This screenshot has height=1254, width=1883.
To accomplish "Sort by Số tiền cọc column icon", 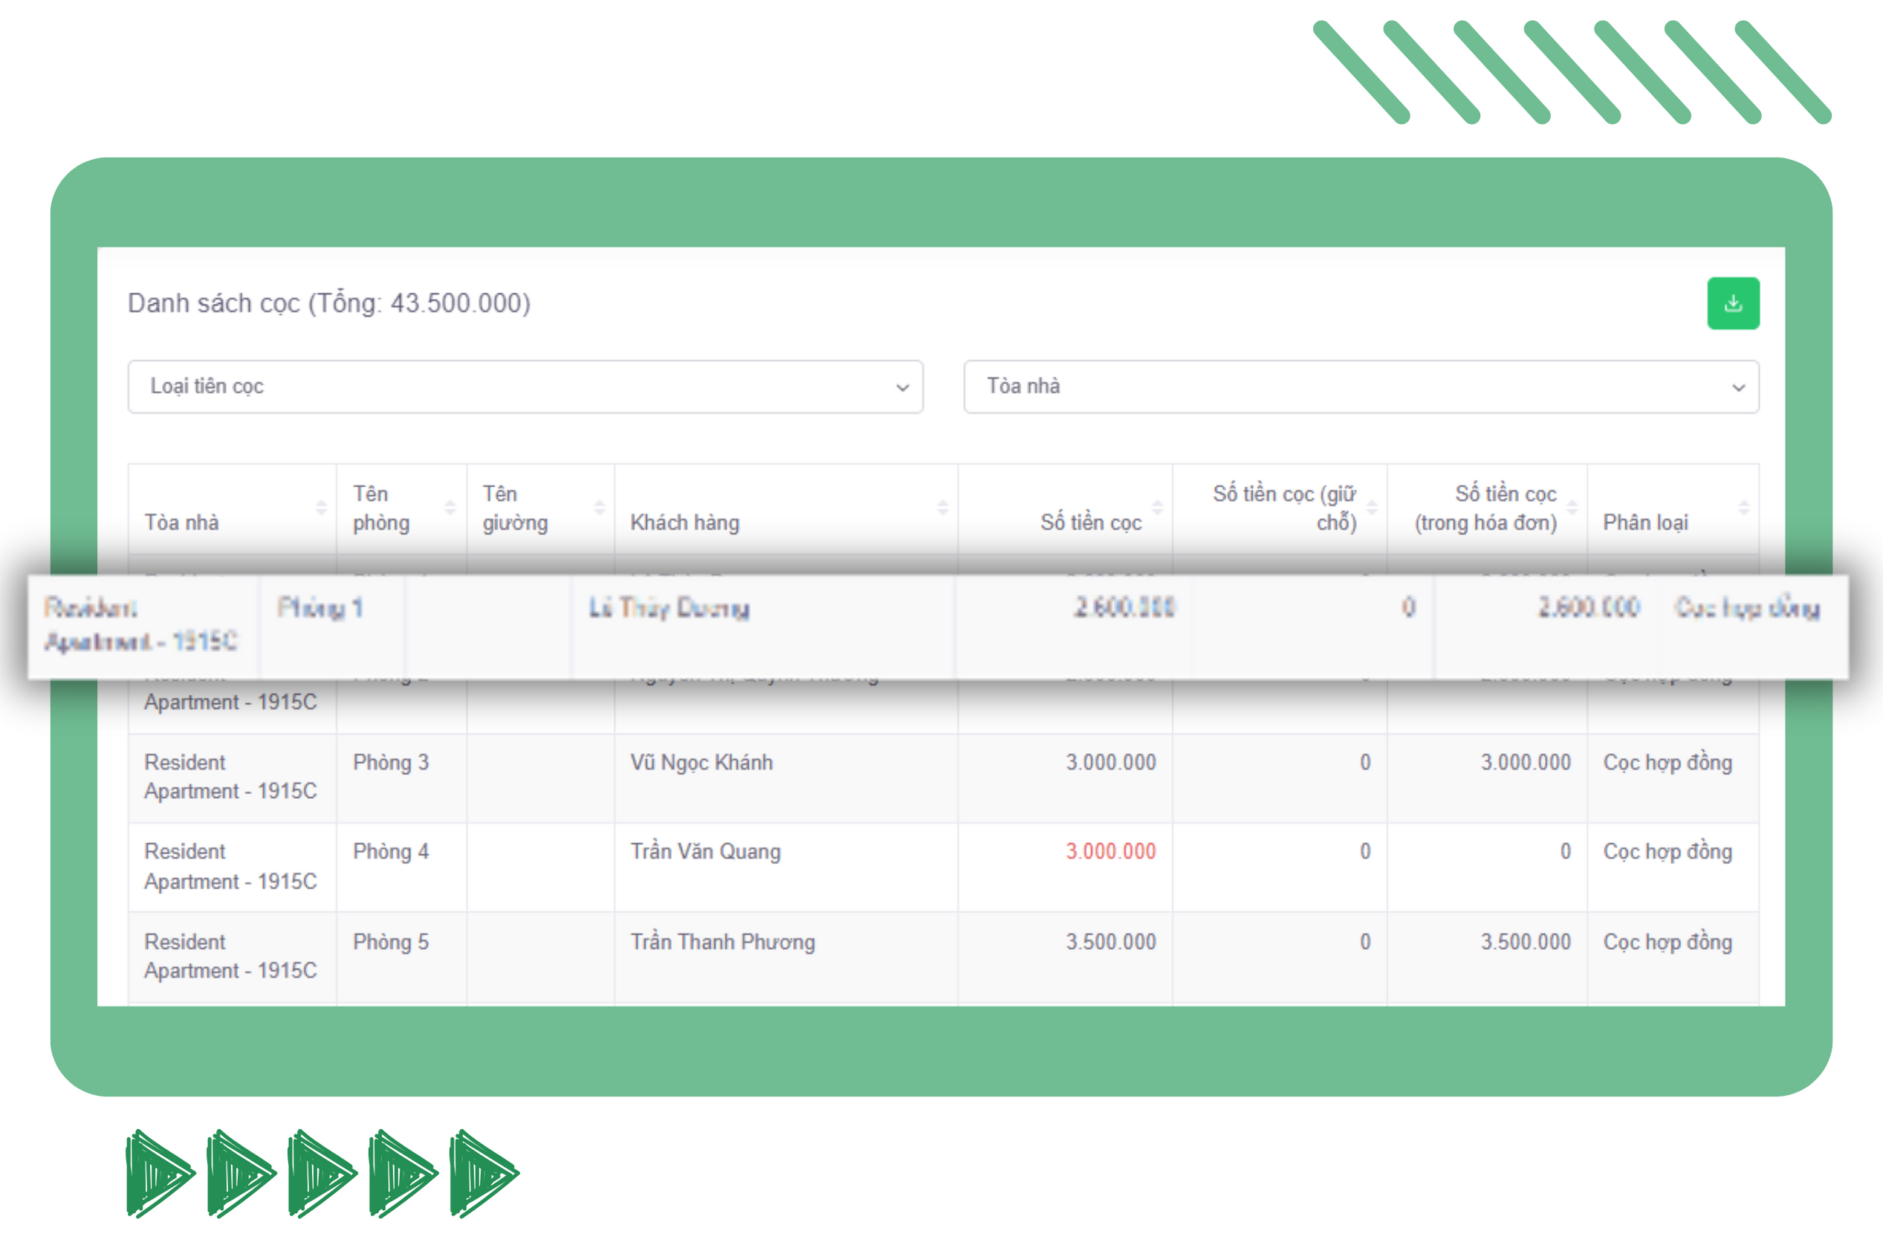I will pos(1157,507).
